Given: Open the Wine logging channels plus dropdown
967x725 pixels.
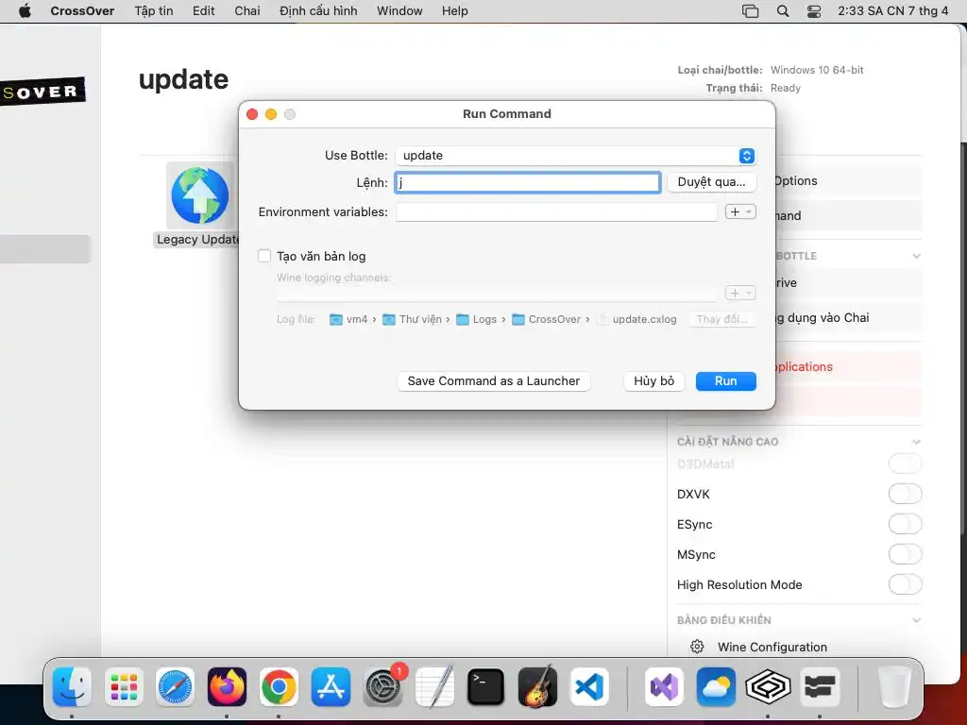Looking at the screenshot, I should (740, 293).
